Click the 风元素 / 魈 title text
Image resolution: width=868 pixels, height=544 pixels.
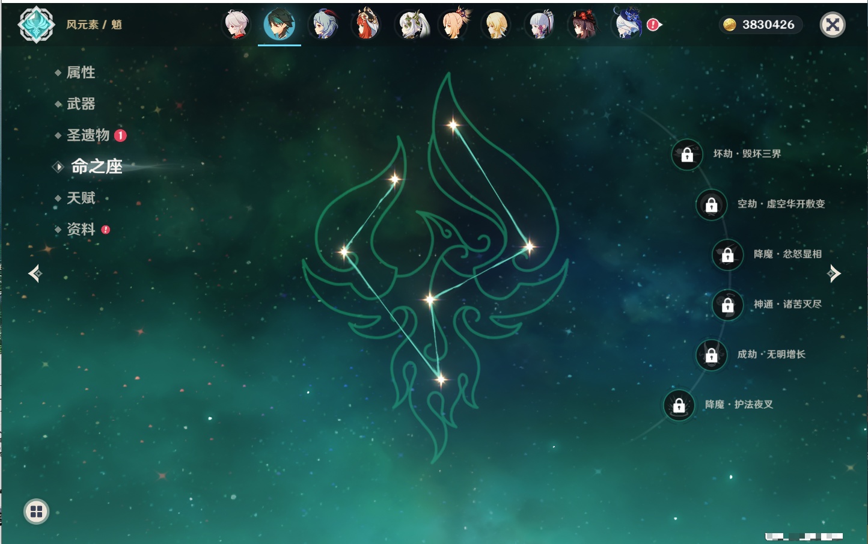94,25
